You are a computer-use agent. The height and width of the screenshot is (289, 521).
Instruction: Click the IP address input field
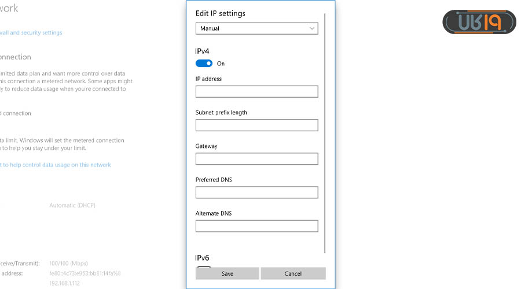pyautogui.click(x=256, y=91)
